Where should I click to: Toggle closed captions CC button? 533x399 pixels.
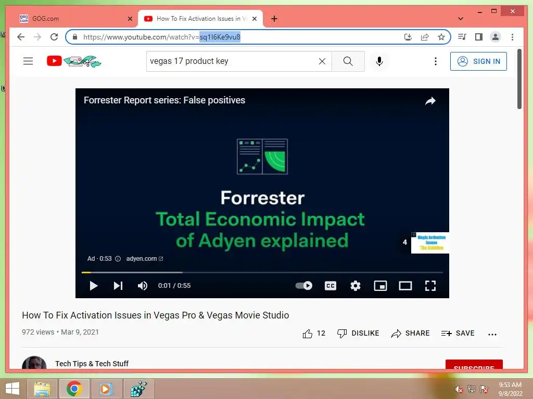click(331, 286)
